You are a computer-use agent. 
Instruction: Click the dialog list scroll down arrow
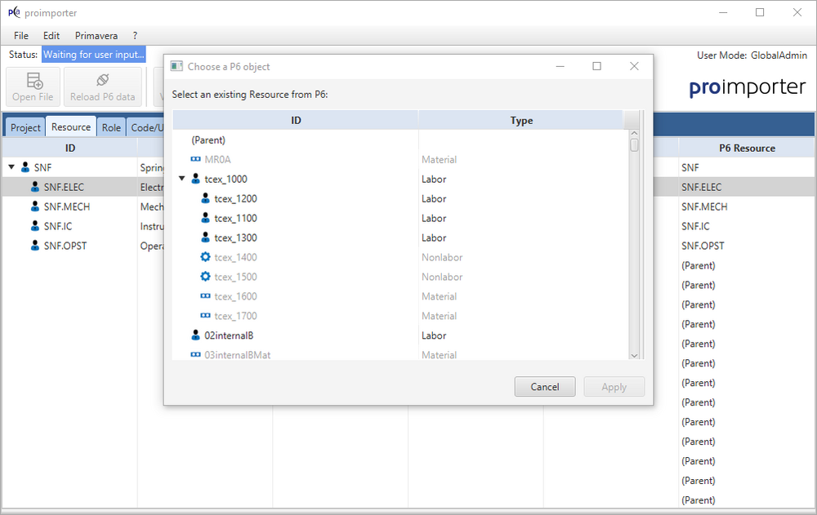tap(634, 355)
